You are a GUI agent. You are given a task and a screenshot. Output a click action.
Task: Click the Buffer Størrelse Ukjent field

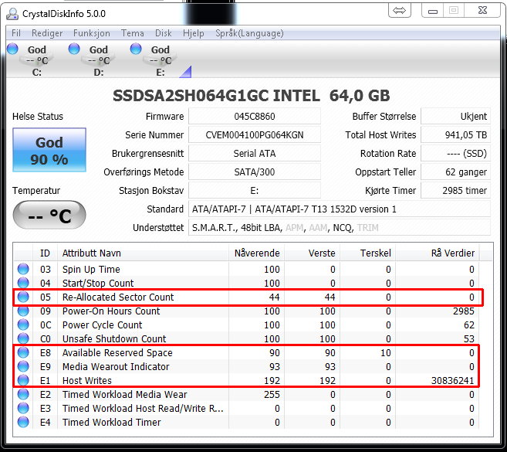tap(455, 116)
